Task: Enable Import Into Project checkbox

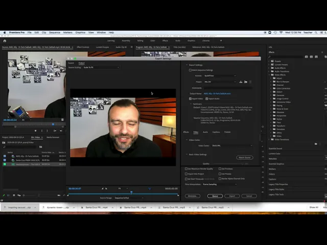Action: click(x=186, y=174)
